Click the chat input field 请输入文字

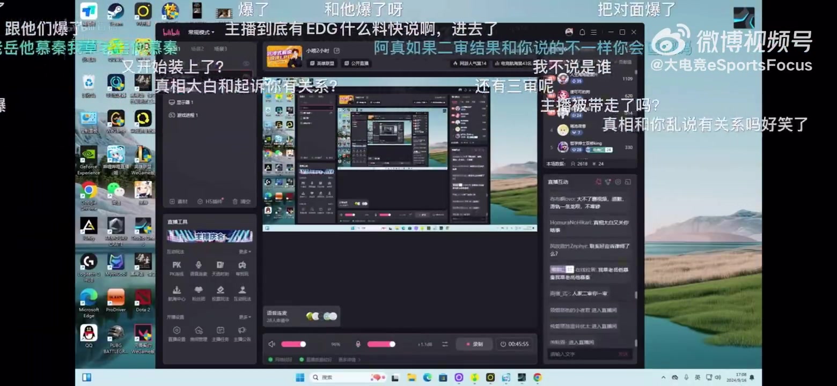point(582,354)
